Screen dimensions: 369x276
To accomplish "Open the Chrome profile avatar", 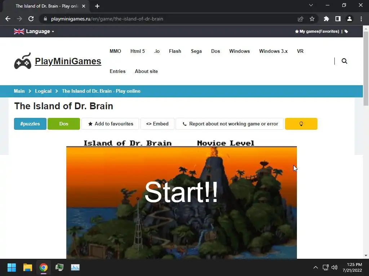I will 350,19.
